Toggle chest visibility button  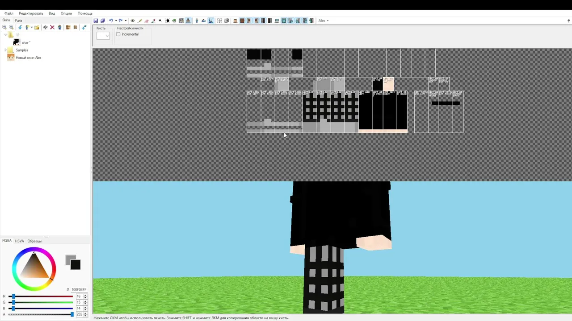click(242, 21)
